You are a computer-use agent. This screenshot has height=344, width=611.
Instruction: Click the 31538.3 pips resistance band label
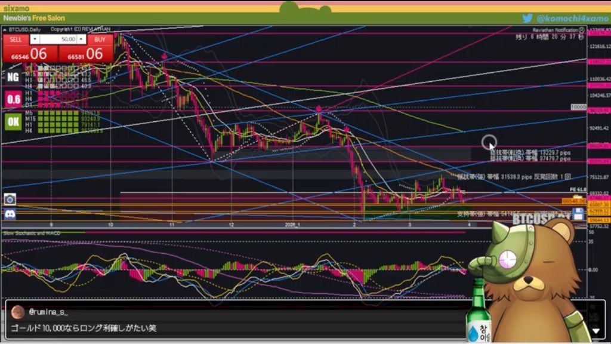(514, 177)
